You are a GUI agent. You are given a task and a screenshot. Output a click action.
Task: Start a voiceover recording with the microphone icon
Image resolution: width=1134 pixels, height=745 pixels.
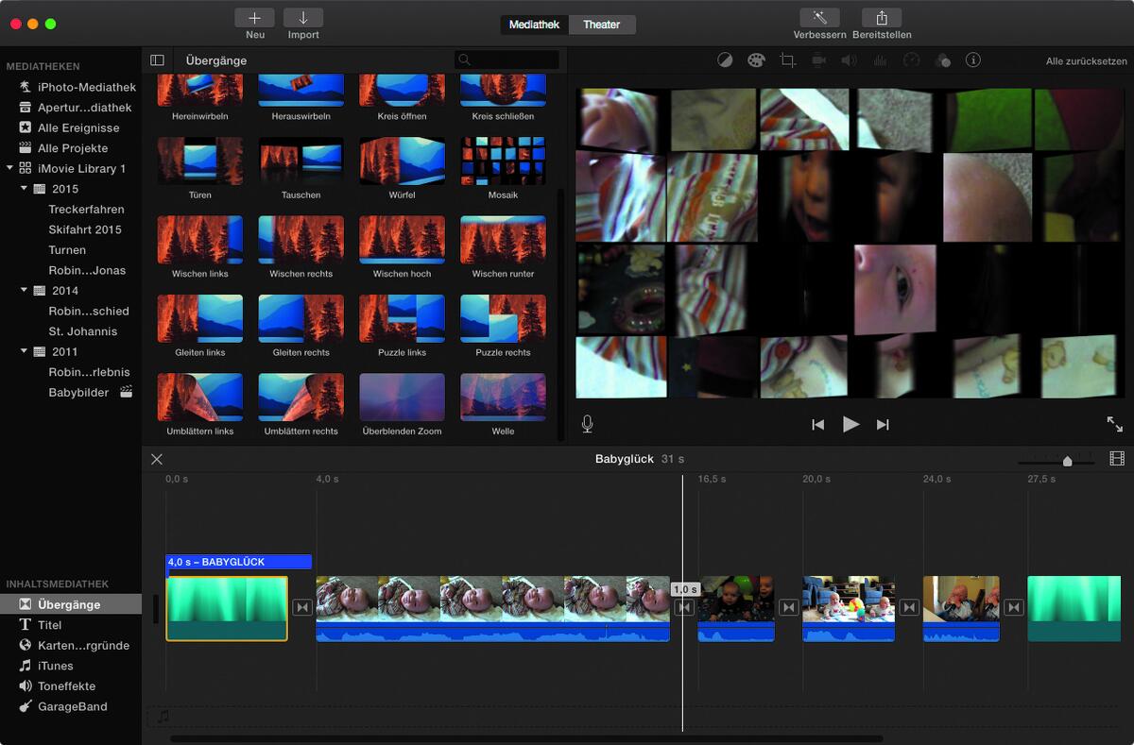[x=587, y=424]
